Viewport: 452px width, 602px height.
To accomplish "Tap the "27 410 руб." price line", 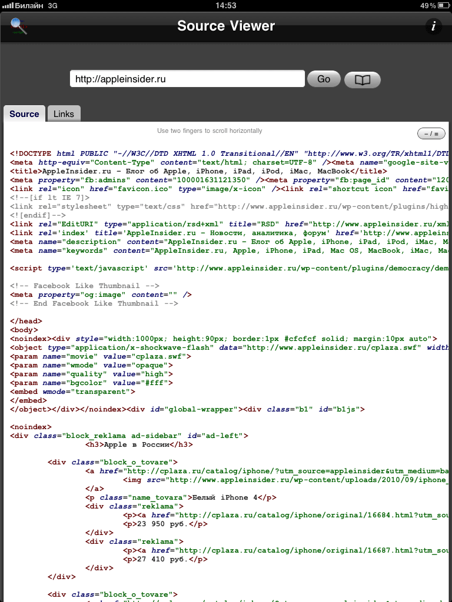I will pos(165,560).
